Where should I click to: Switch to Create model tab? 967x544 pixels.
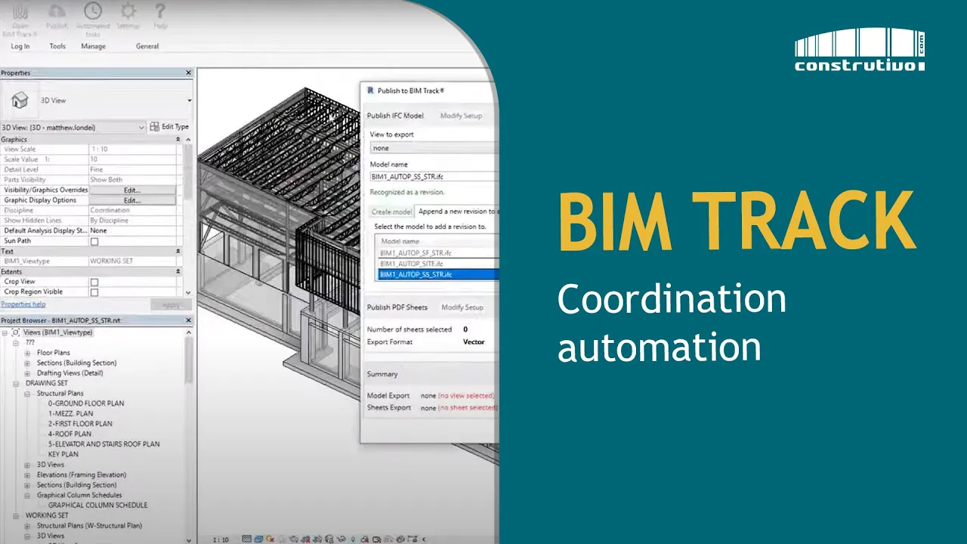391,212
